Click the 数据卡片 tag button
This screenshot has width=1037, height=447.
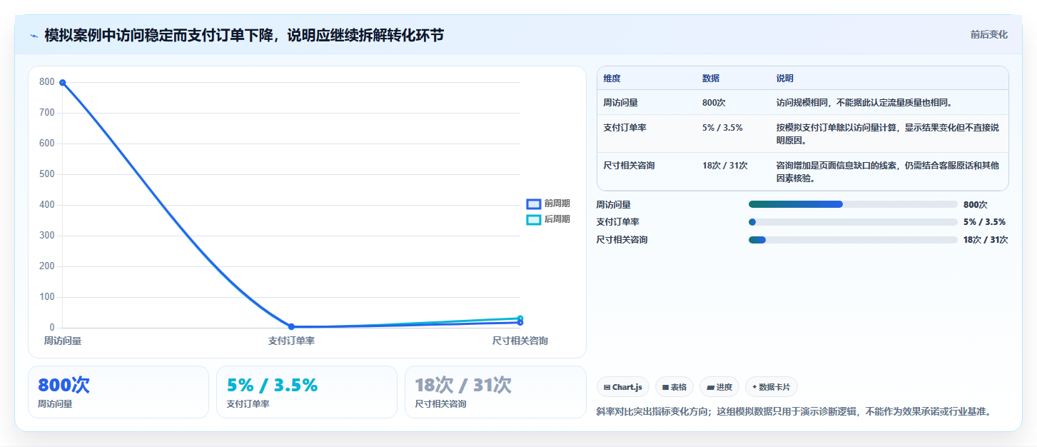point(771,387)
